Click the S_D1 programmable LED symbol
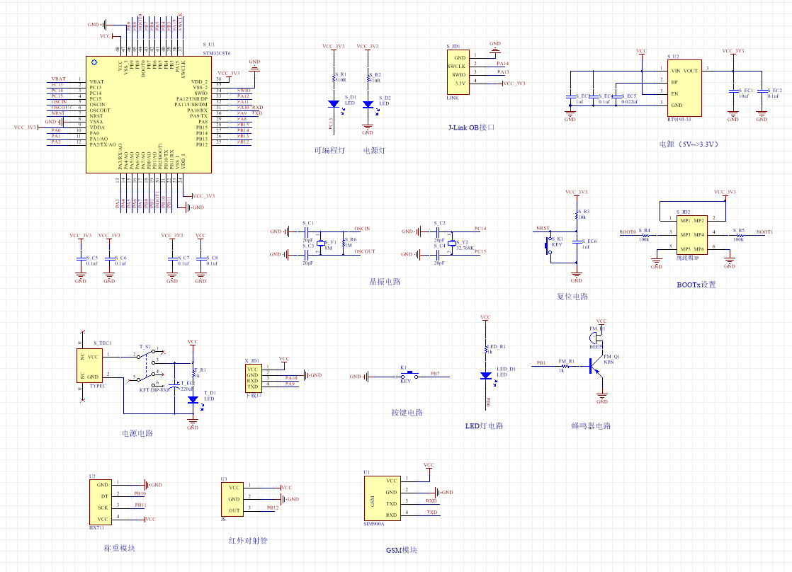Viewport: 792px width, 572px height. click(334, 103)
